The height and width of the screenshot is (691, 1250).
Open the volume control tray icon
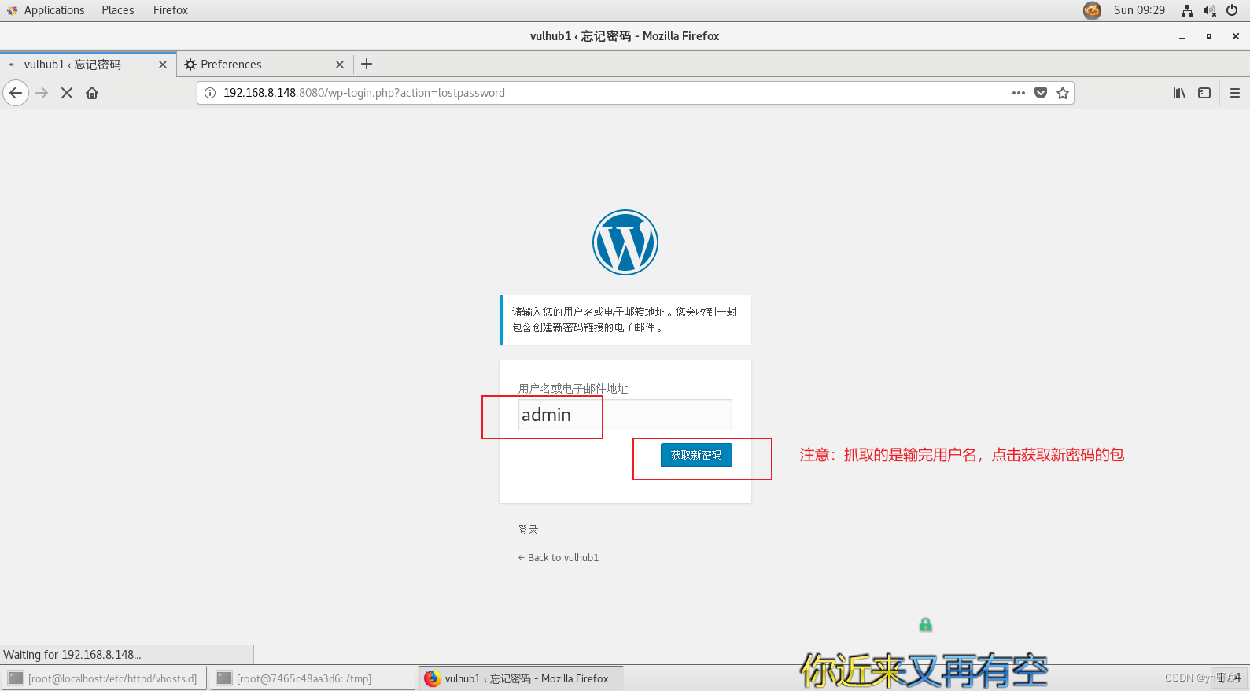[x=1210, y=10]
